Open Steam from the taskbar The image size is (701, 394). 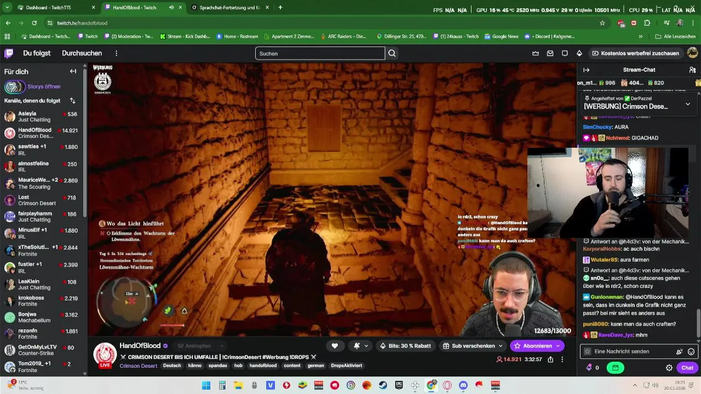point(383,385)
